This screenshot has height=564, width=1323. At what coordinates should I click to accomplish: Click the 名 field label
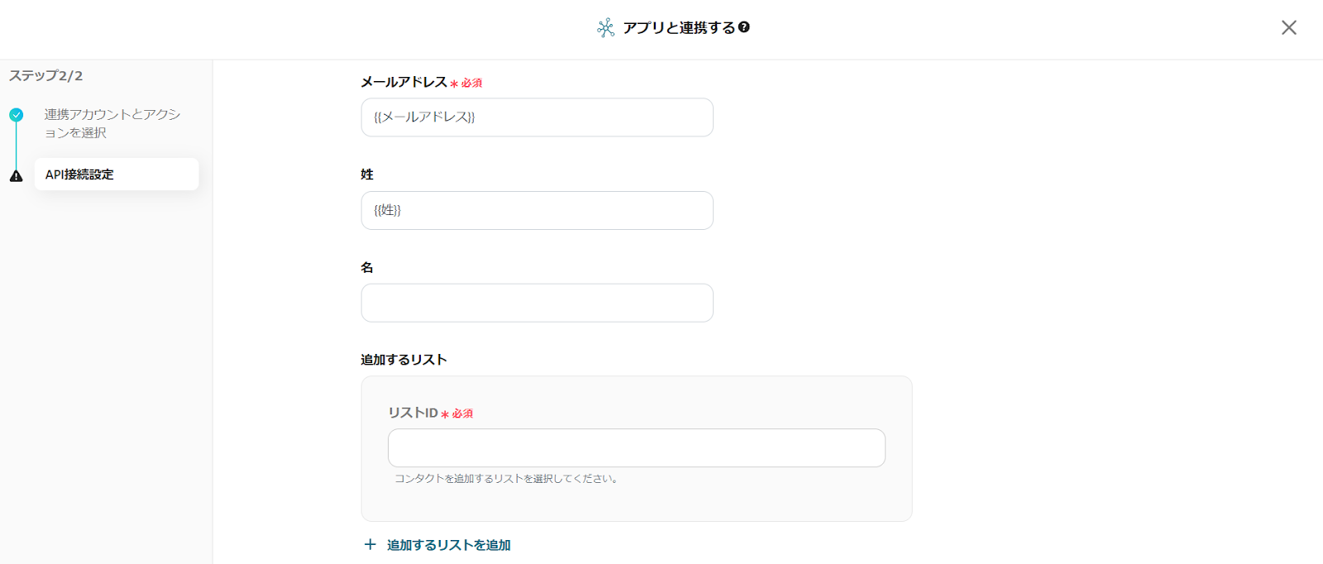[367, 267]
